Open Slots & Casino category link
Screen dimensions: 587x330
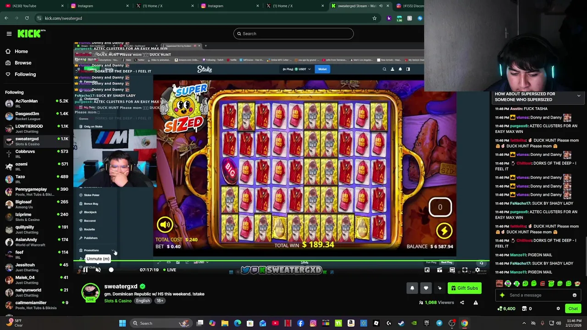pyautogui.click(x=117, y=301)
